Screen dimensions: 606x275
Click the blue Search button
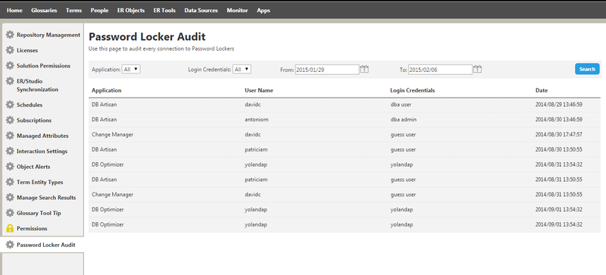pos(587,69)
